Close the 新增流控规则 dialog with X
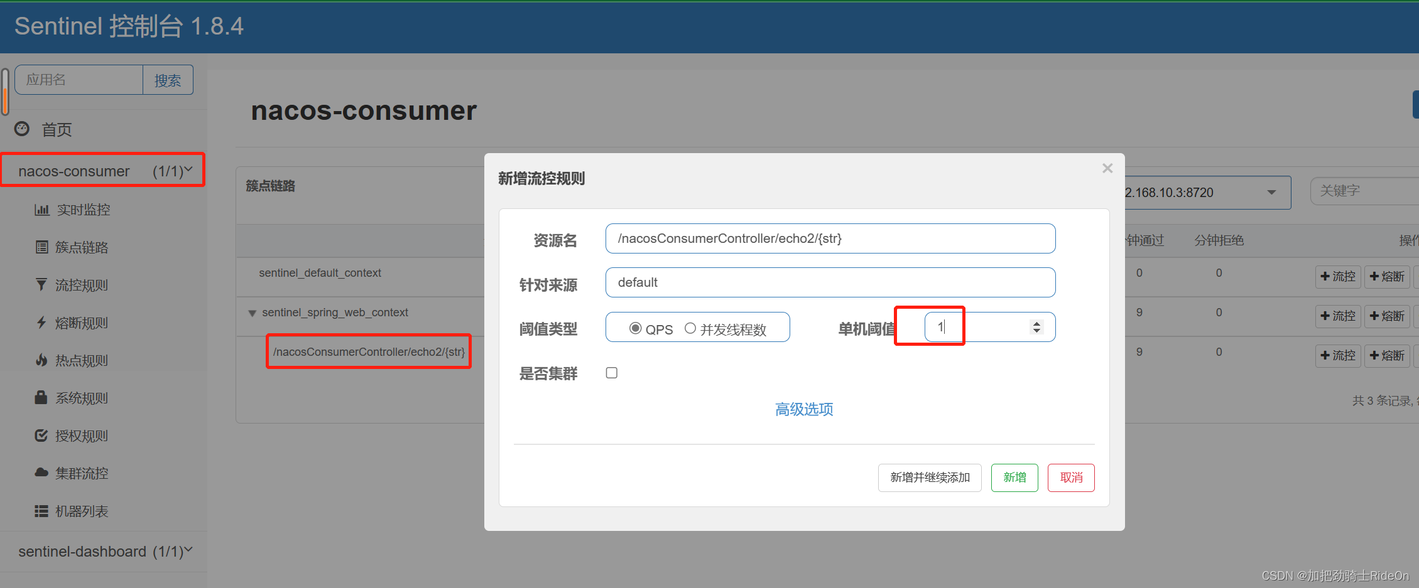The width and height of the screenshot is (1419, 588). coord(1107,168)
